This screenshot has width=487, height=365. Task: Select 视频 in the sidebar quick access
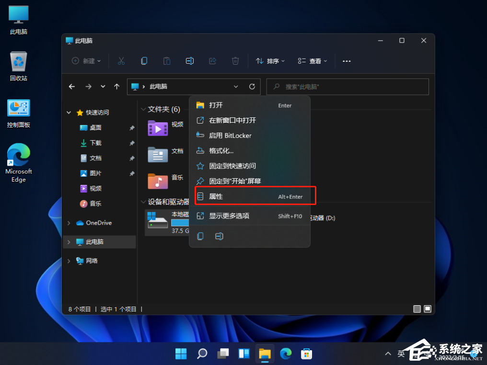[95, 188]
